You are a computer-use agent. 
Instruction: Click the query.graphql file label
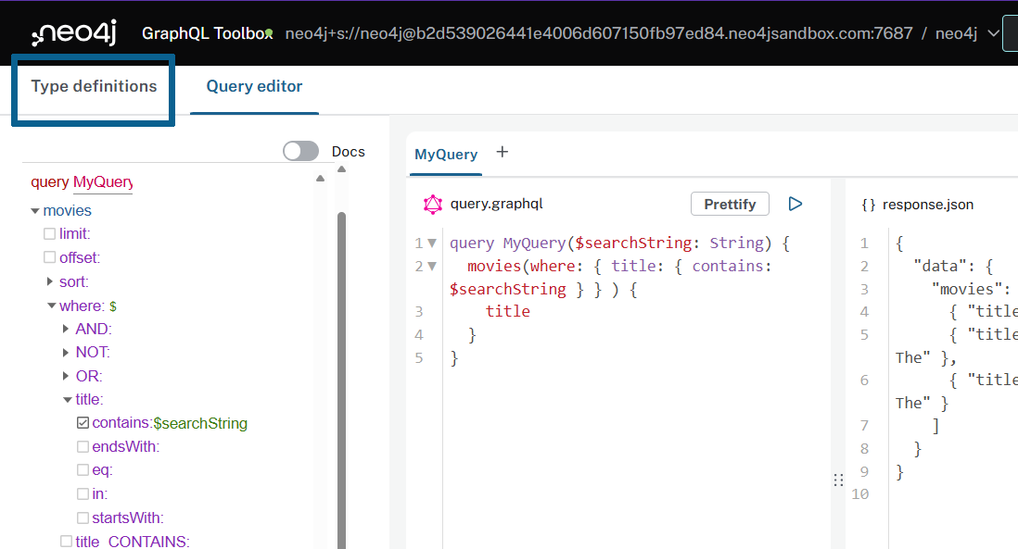pos(497,204)
